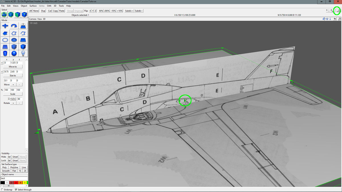342x192 pixels.
Task: Click the Flip Y button
Action: pyautogui.click(x=93, y=11)
